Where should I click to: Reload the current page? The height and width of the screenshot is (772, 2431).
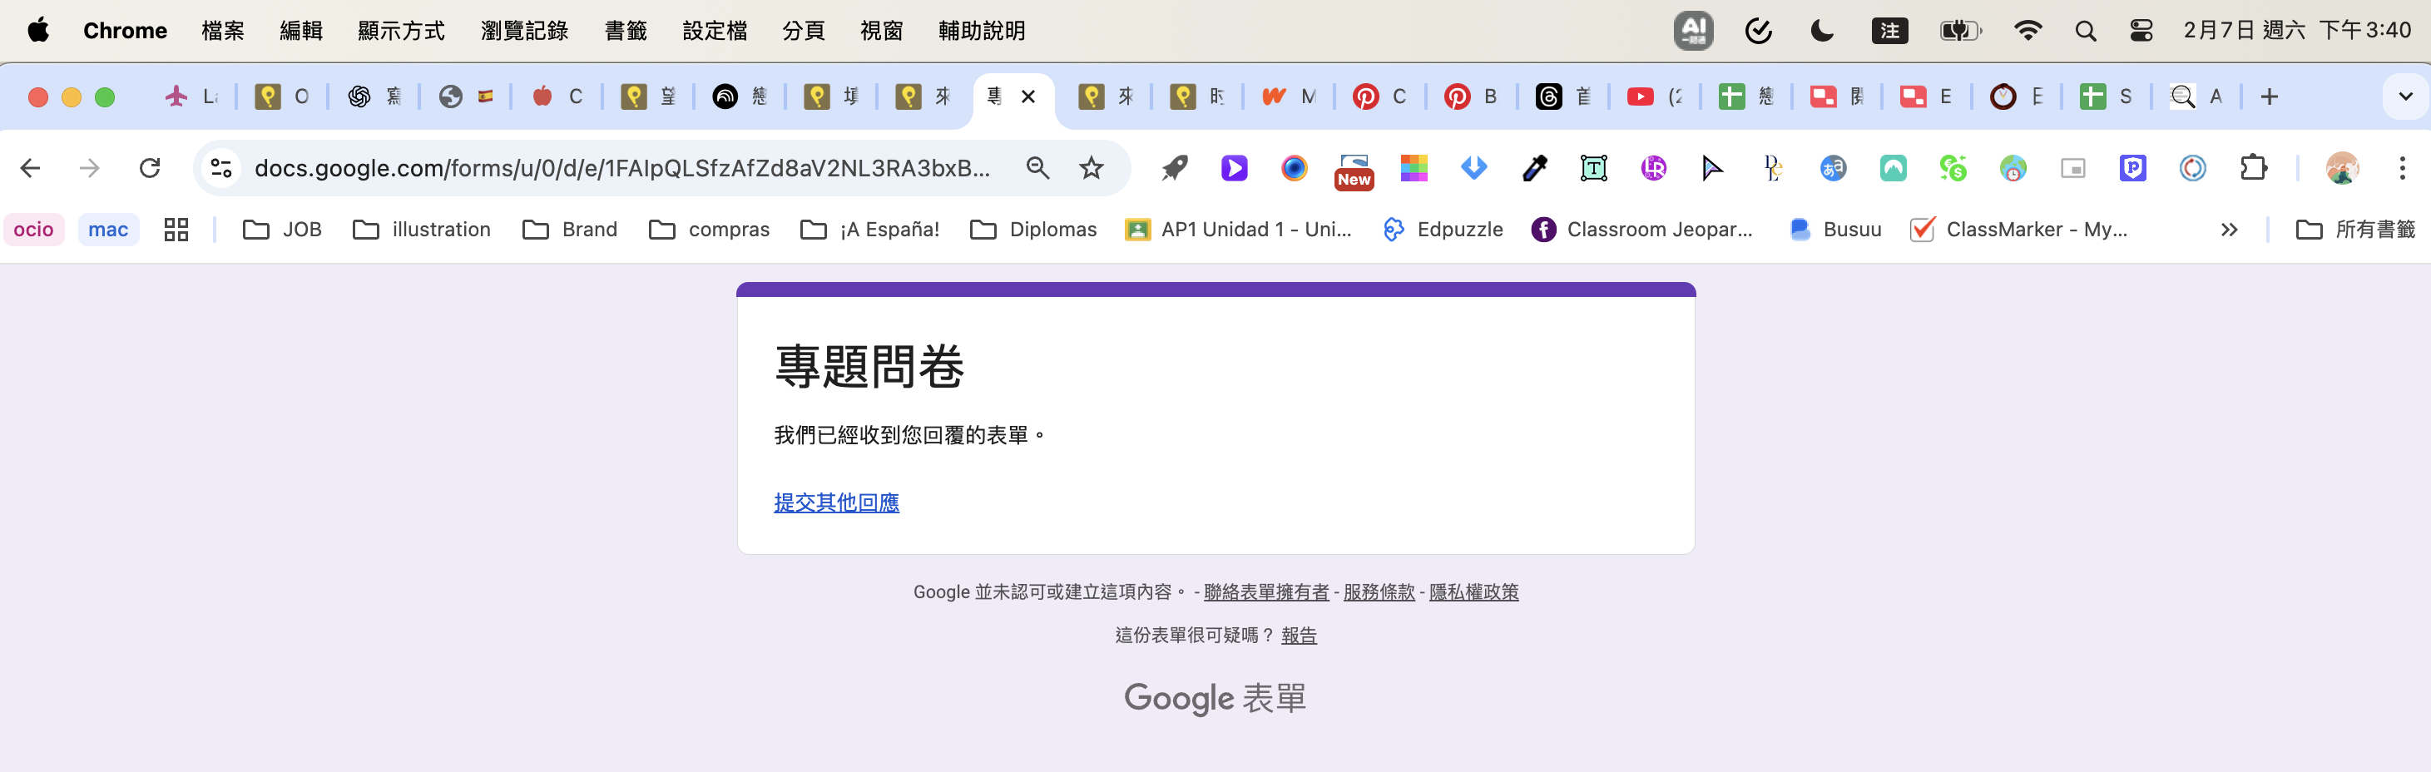pyautogui.click(x=149, y=168)
